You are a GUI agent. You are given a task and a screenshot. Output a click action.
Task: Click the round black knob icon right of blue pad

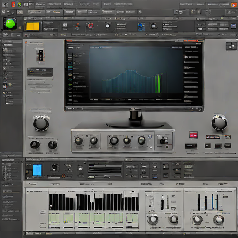click(55, 167)
